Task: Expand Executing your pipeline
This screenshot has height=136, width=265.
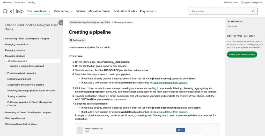Action: (6, 79)
